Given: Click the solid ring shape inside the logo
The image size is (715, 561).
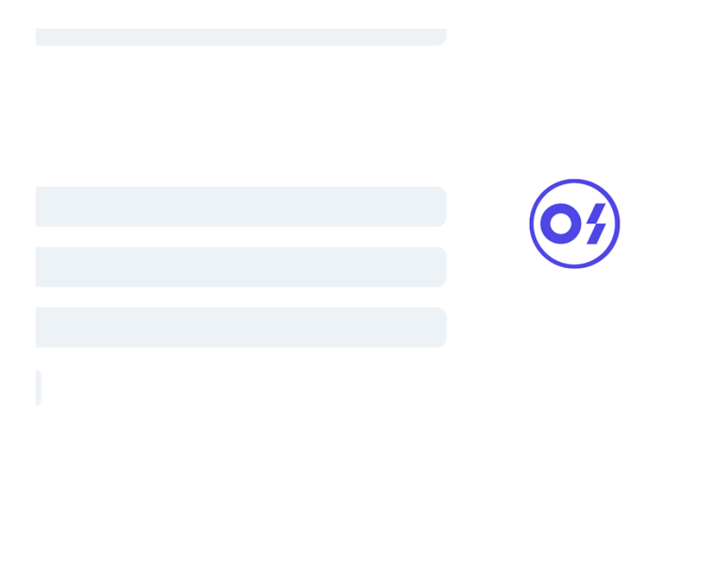Looking at the screenshot, I should pos(561,223).
